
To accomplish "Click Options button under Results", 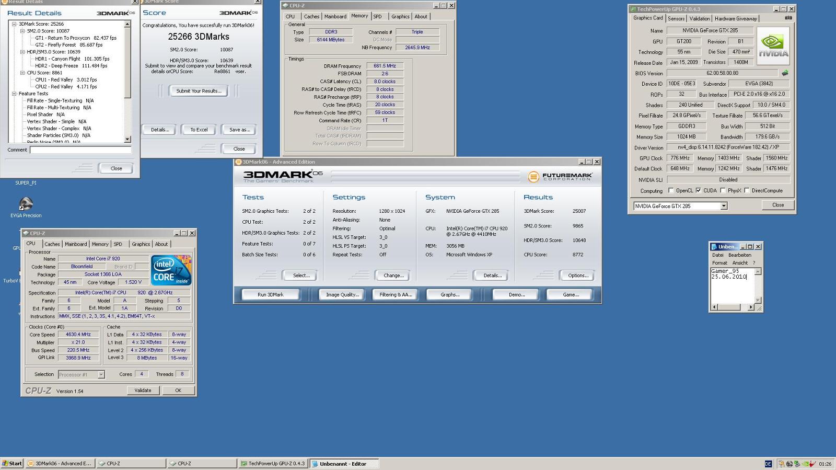I will (x=578, y=276).
